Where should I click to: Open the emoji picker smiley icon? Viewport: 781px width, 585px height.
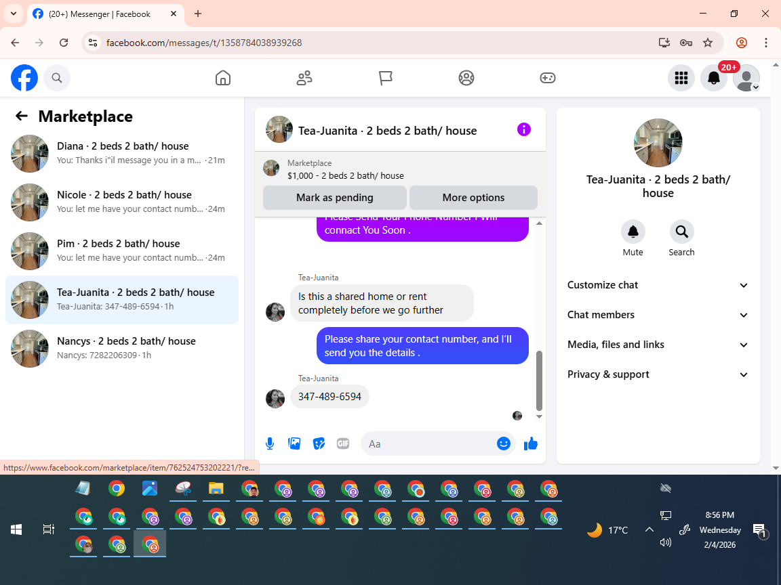[504, 443]
